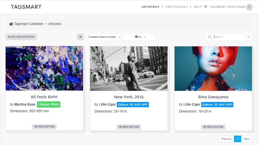
Task: Open the ARTWORKS menu item
Action: click(x=150, y=7)
